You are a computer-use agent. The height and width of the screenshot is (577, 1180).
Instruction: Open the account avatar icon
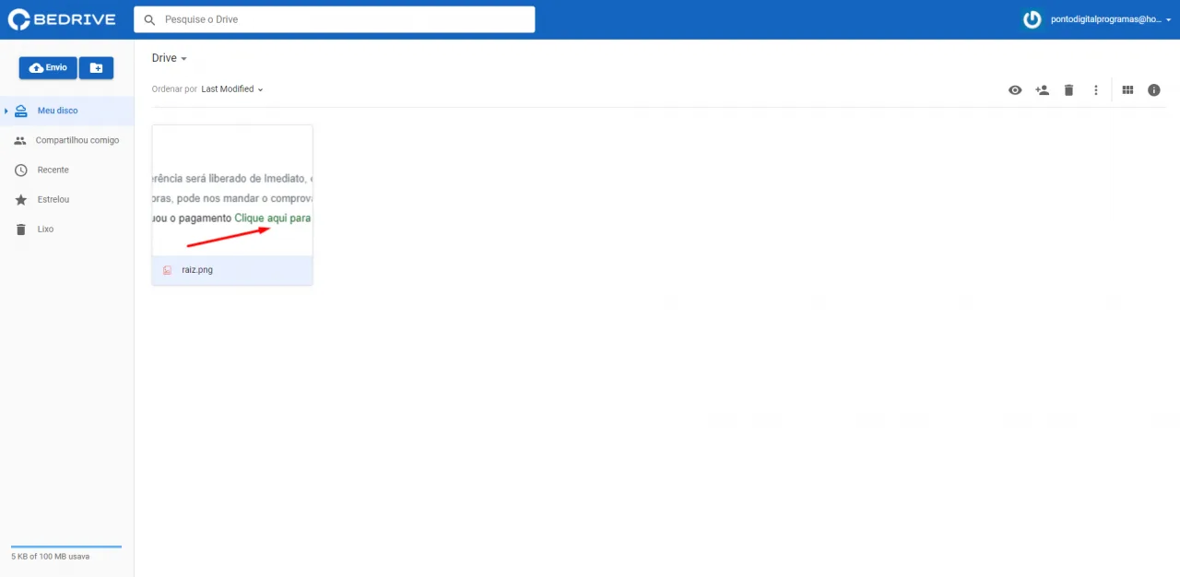coord(1032,19)
